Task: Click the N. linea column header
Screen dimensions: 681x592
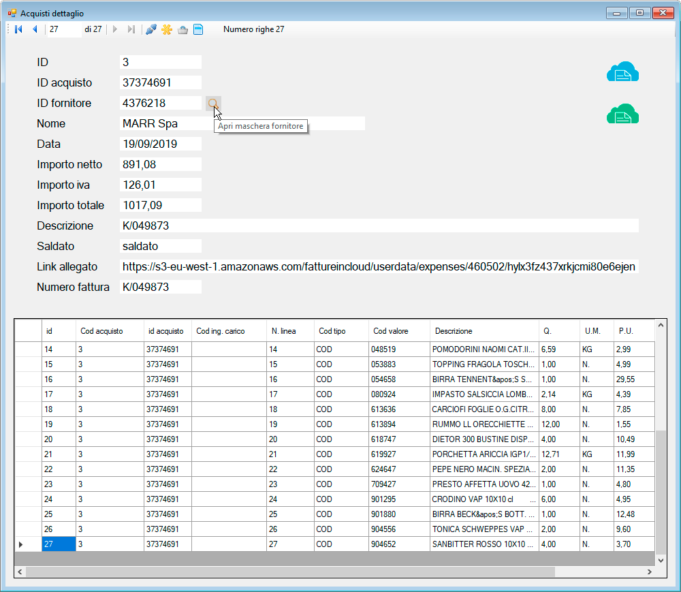Action: click(x=290, y=331)
